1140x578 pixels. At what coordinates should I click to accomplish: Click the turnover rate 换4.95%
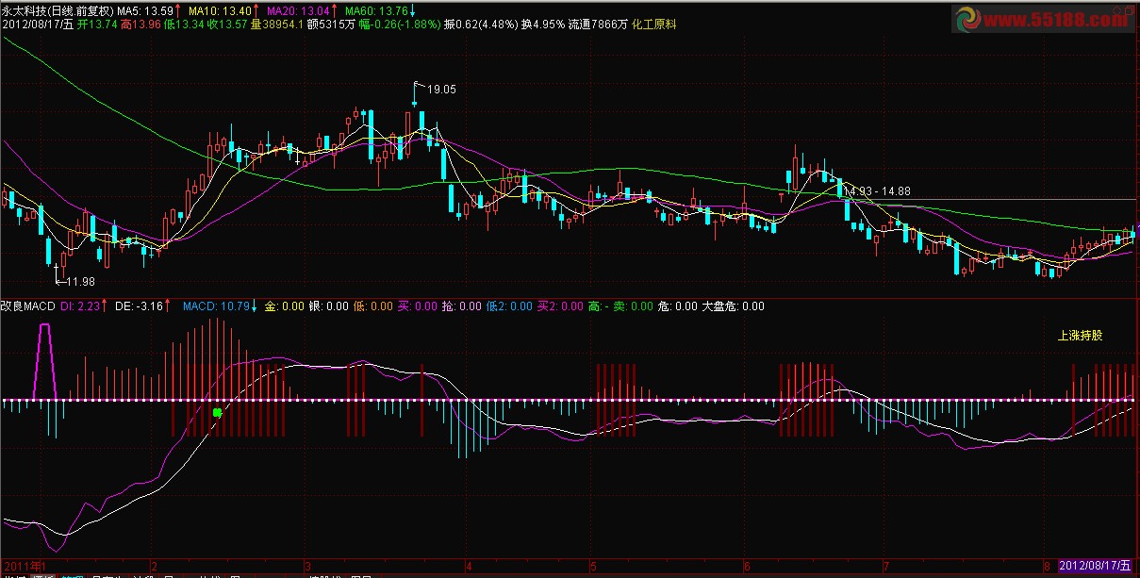pyautogui.click(x=543, y=24)
